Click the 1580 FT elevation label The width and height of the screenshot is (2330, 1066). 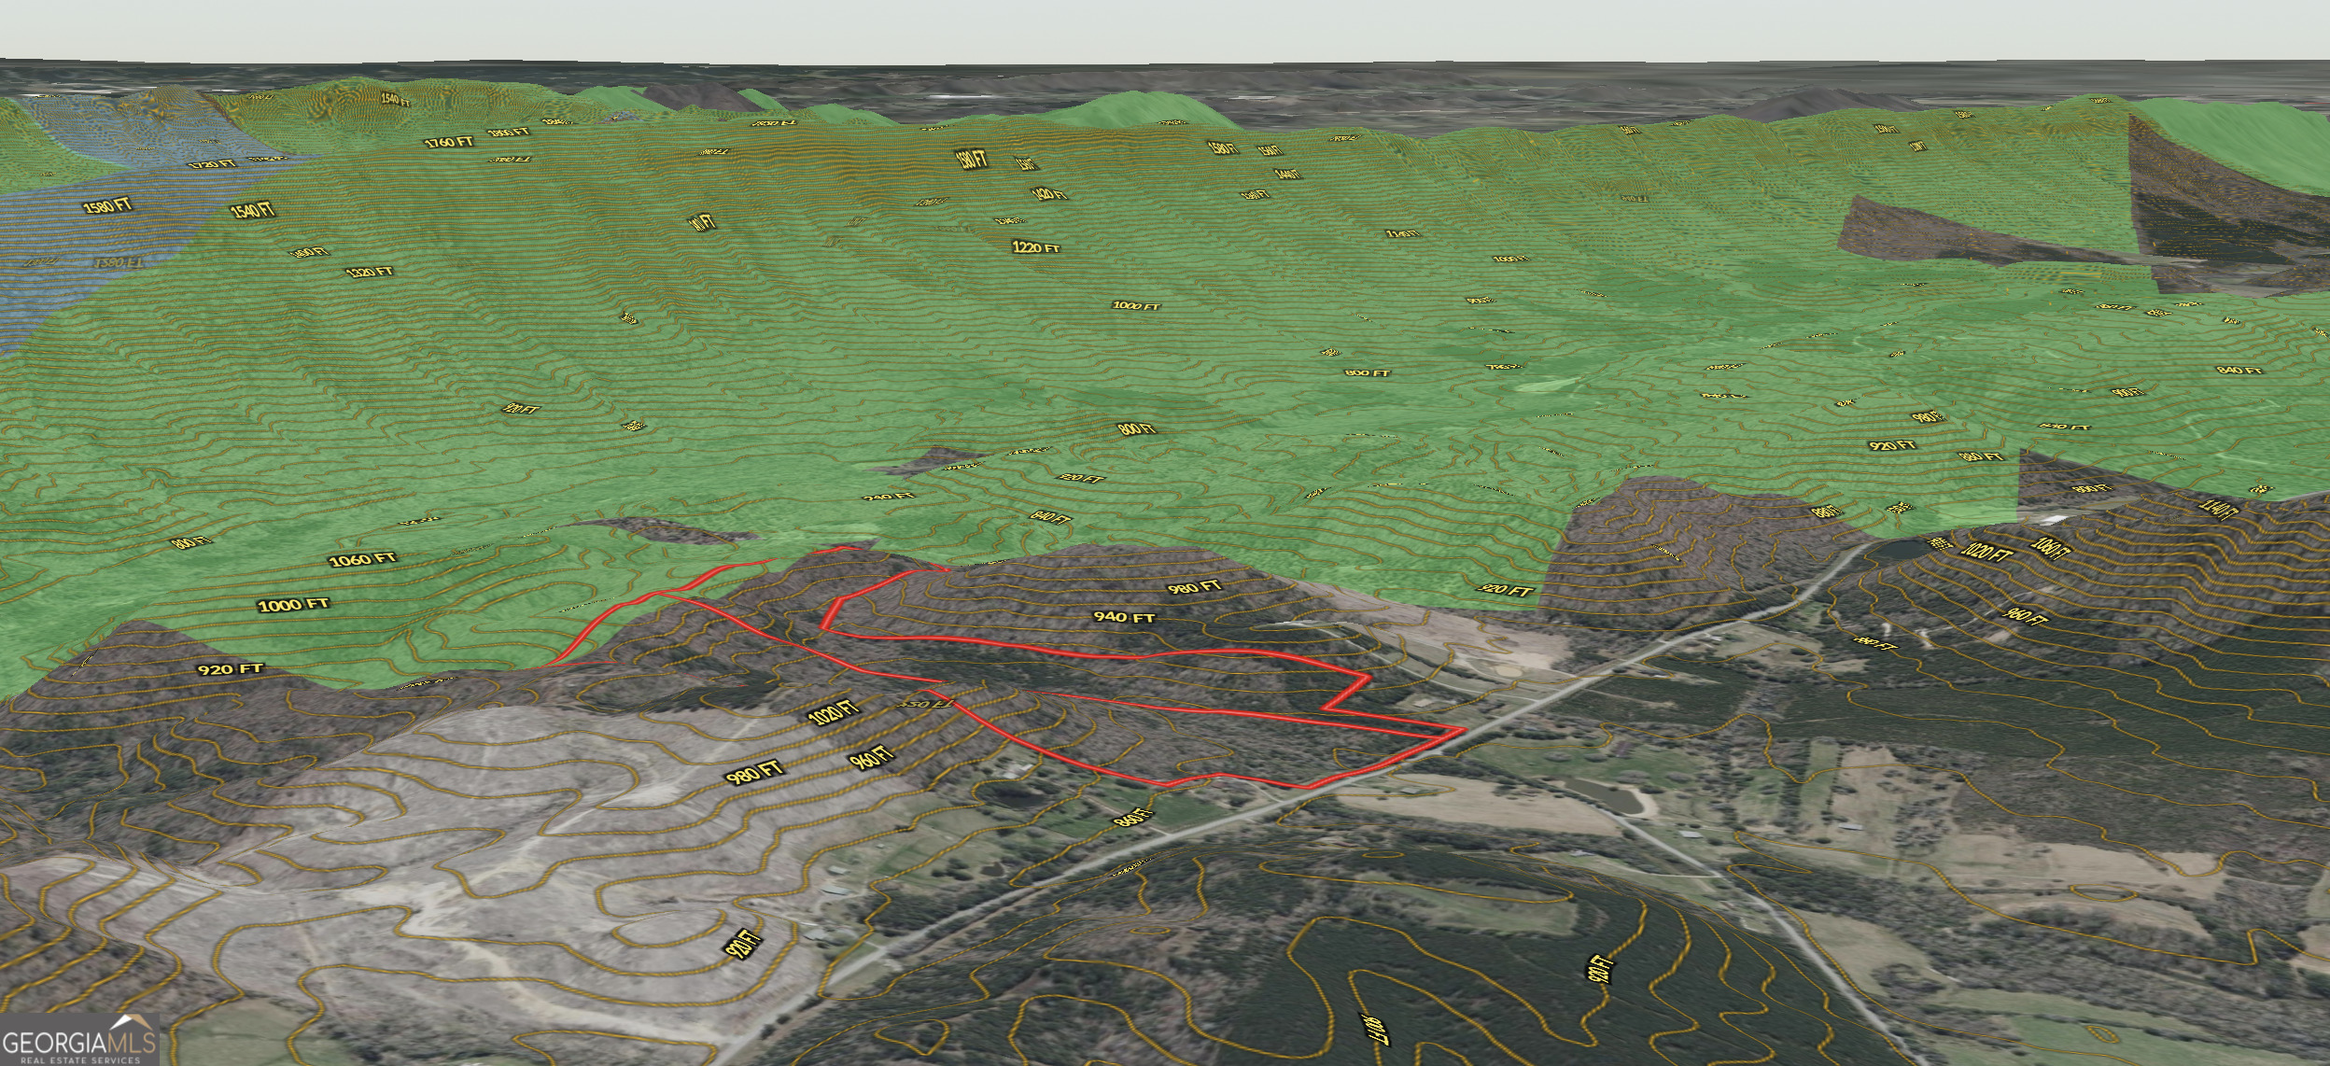point(108,205)
